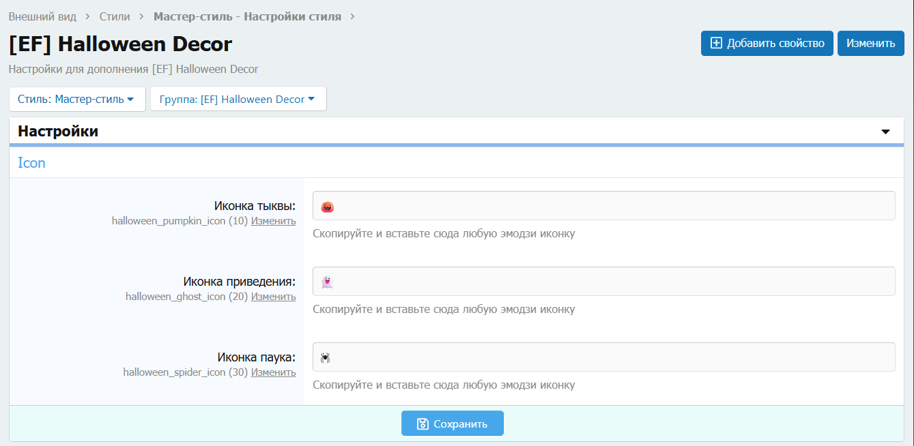
Task: Go to Внешний вид in the breadcrumb
Action: pyautogui.click(x=42, y=16)
